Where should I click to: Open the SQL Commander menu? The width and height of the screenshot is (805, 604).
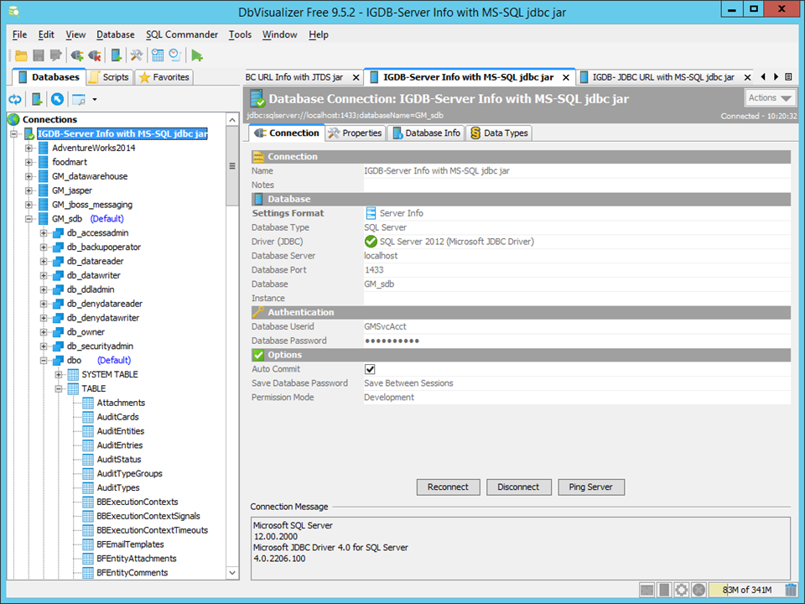click(182, 34)
